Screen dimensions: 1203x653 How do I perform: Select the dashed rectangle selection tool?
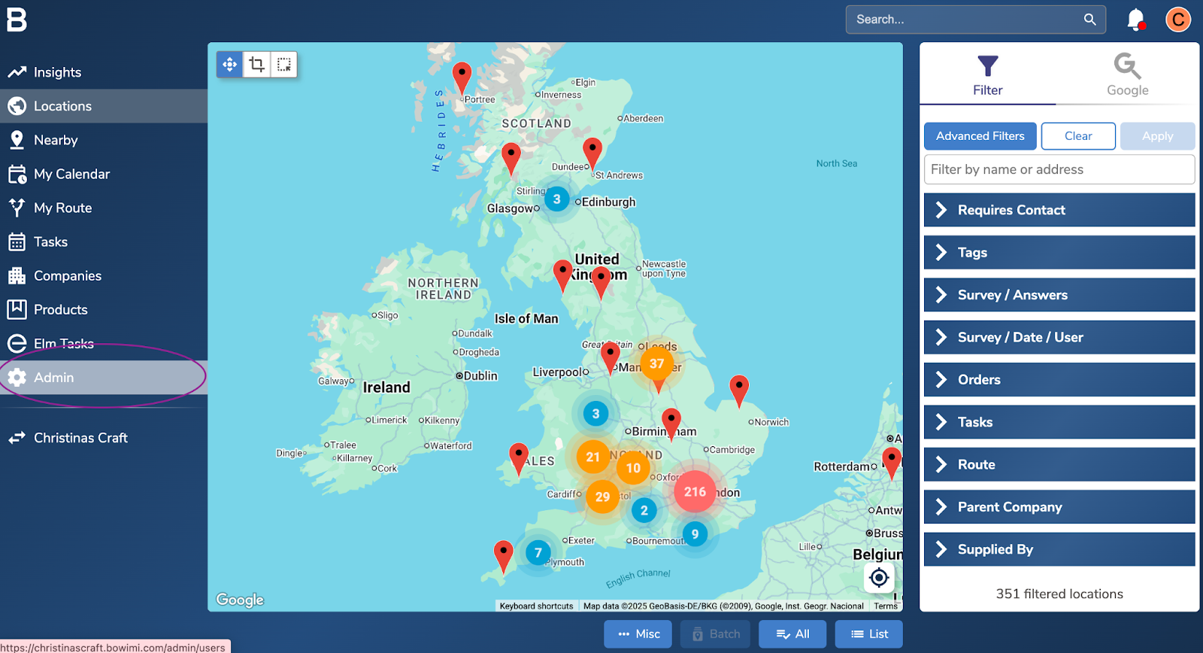[284, 65]
